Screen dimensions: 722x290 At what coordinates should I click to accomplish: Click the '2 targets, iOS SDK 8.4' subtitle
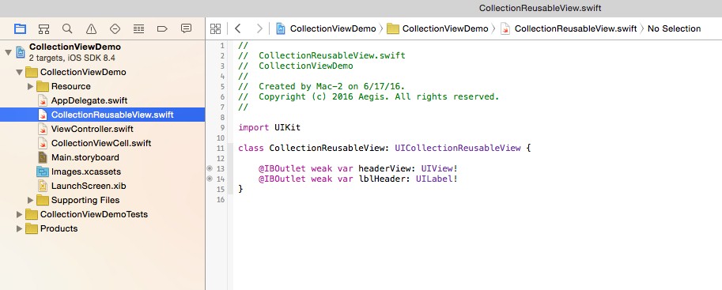tap(72, 58)
